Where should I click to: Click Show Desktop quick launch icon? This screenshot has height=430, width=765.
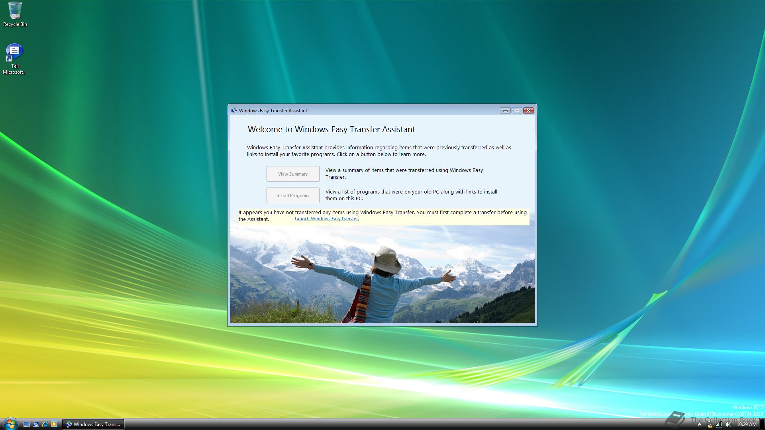pos(27,424)
